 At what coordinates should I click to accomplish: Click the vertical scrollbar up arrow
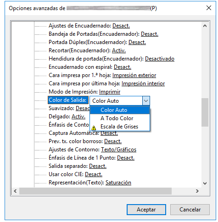click(x=205, y=26)
